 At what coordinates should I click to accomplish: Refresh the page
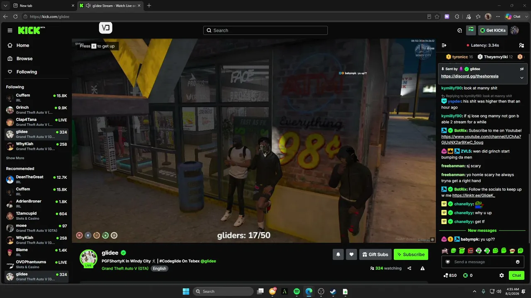[15, 17]
